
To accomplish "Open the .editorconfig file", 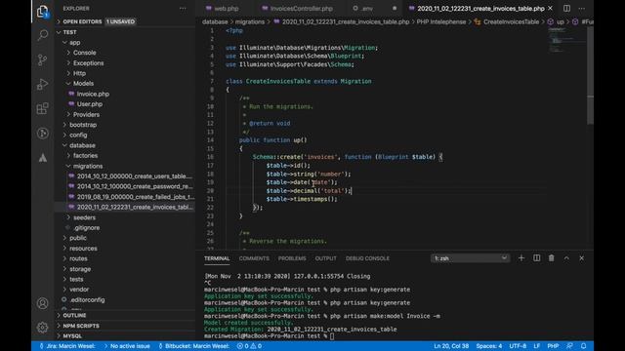I will 125,299.
